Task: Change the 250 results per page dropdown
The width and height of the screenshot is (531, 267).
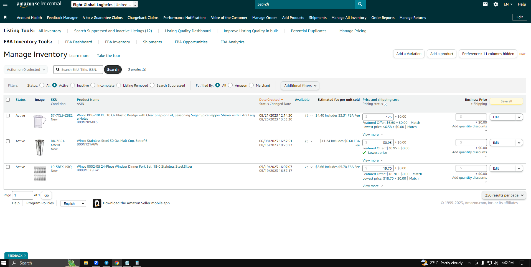Action: pos(504,195)
